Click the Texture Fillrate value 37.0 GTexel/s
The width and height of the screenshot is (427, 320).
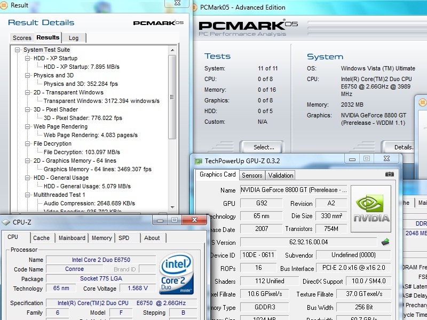[x=364, y=294]
